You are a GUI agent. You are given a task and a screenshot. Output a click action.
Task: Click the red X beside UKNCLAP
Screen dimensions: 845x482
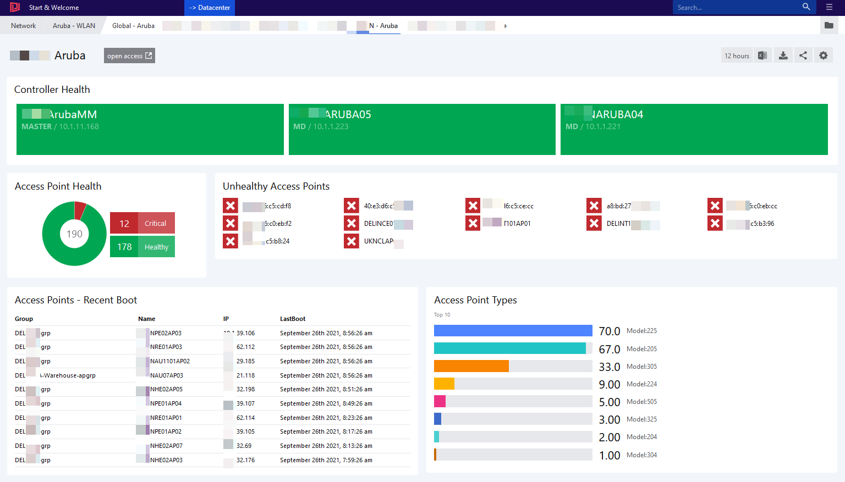click(352, 241)
